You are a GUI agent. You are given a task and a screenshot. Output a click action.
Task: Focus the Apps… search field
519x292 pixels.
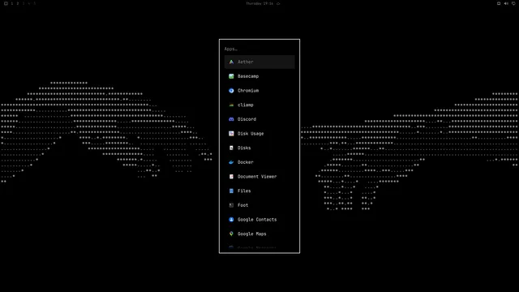[x=259, y=49]
